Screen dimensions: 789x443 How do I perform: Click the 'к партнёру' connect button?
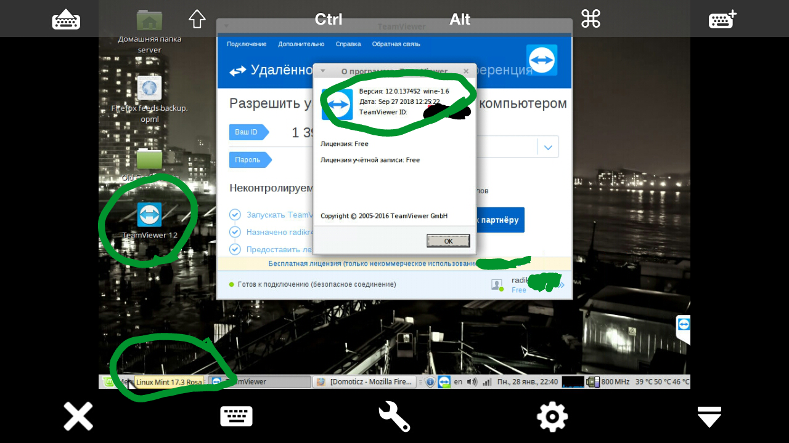500,220
